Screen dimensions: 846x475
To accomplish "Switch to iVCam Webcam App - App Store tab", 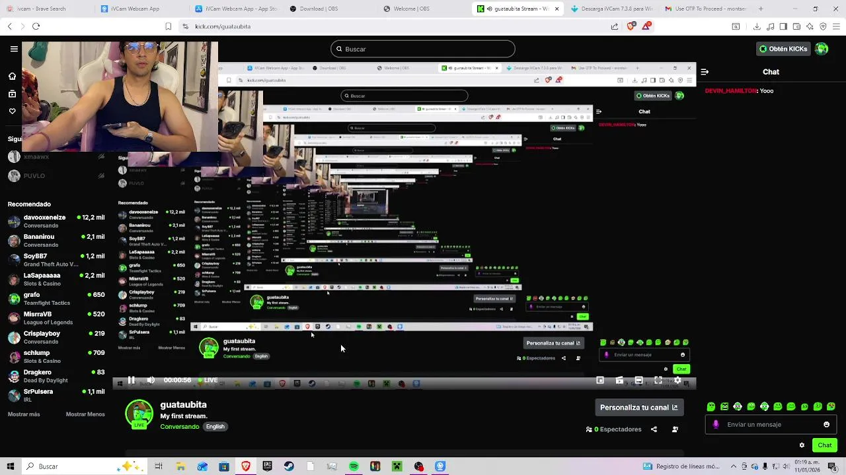I will 235,9.
